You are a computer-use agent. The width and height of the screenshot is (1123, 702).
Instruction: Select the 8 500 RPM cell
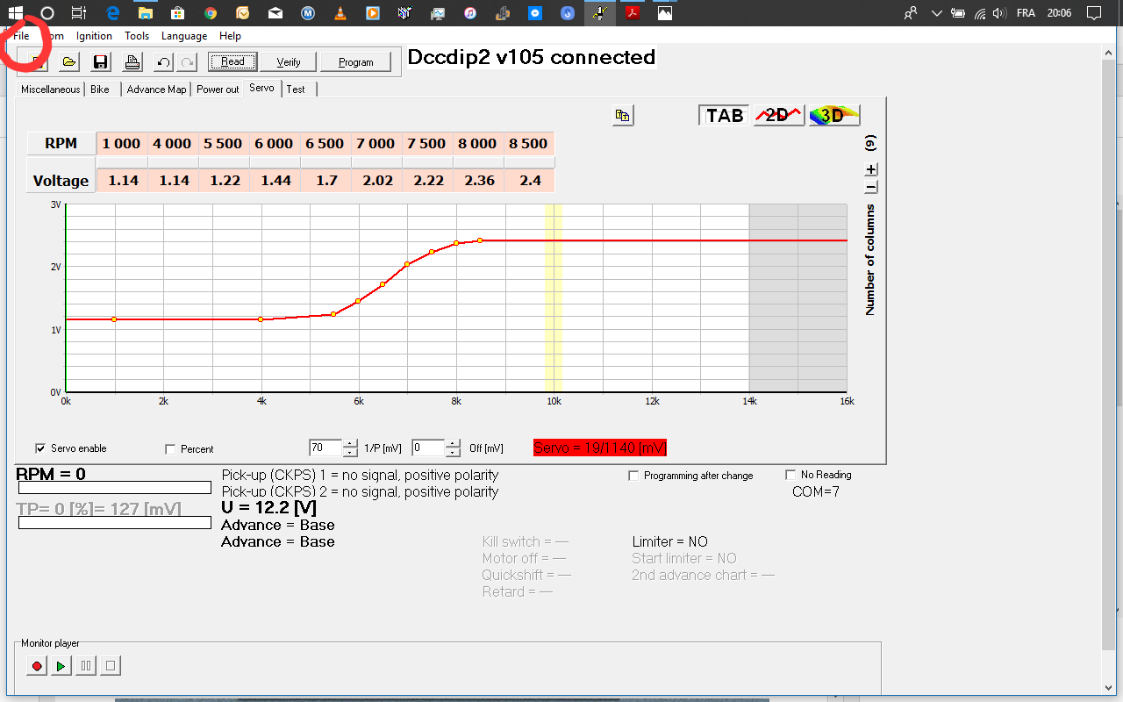click(x=529, y=144)
